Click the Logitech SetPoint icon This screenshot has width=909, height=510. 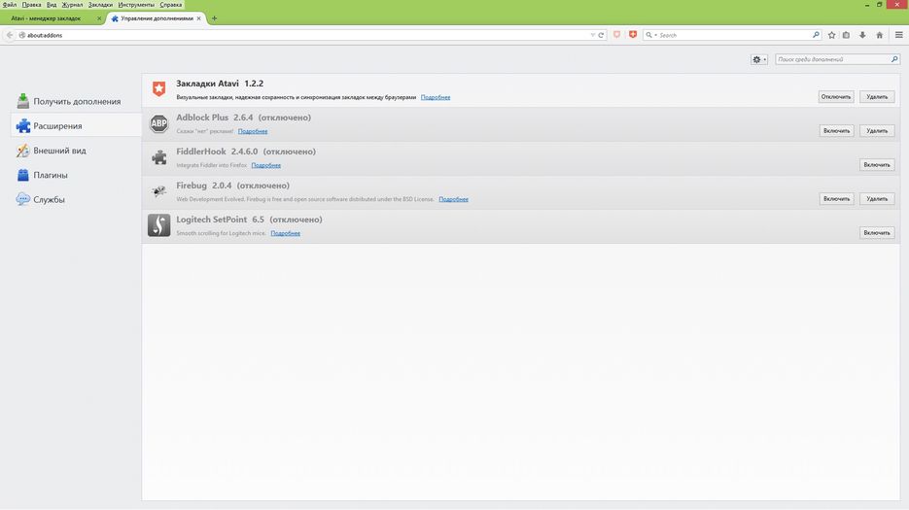click(x=158, y=225)
